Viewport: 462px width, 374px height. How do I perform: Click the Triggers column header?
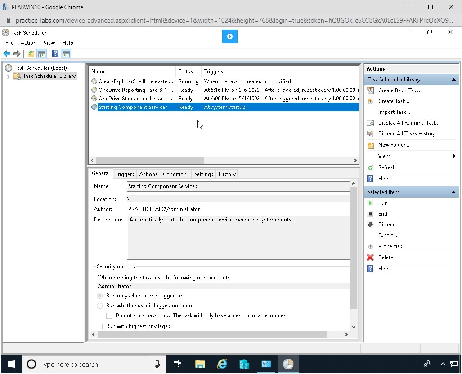[280, 72]
